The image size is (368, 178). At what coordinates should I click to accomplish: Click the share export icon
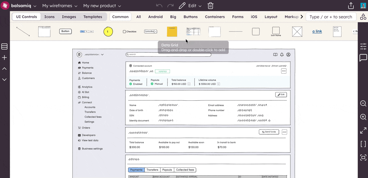[x=351, y=6]
